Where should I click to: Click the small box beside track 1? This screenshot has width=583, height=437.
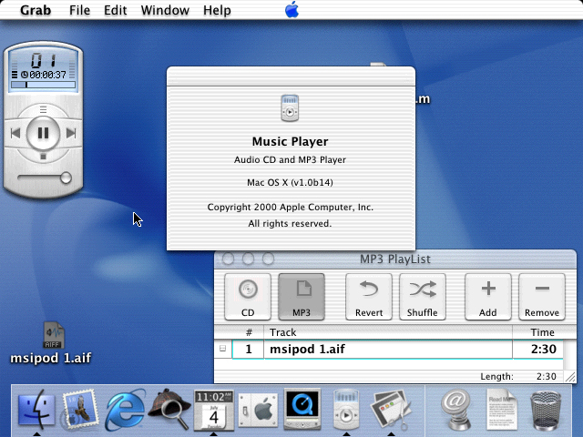click(x=222, y=349)
